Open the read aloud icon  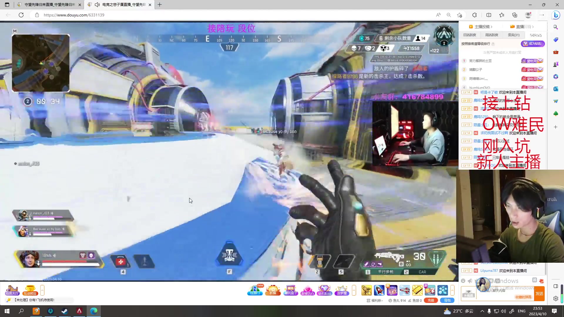click(438, 15)
